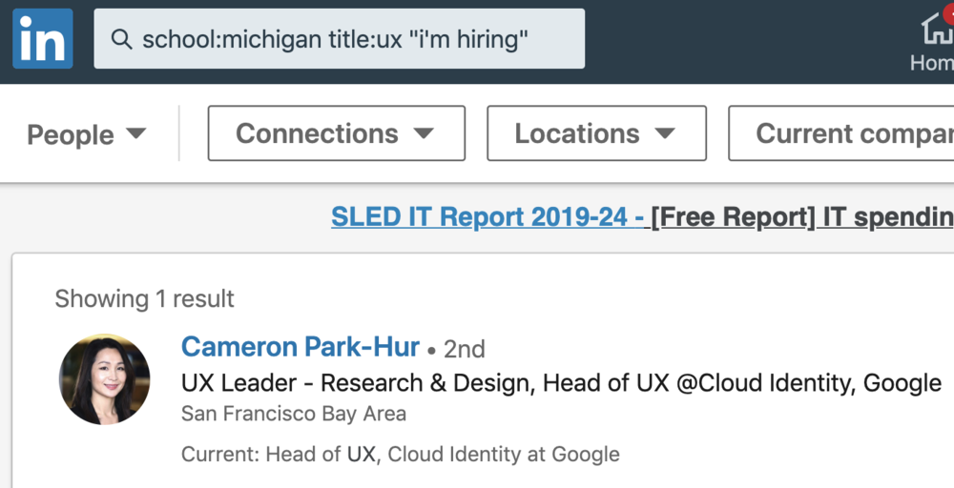954x488 pixels.
Task: Click the 'San Francisco Bay Area' location text
Action: pos(293,414)
